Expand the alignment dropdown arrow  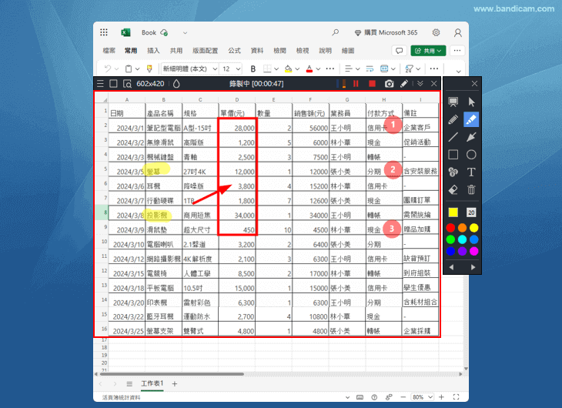pos(357,69)
